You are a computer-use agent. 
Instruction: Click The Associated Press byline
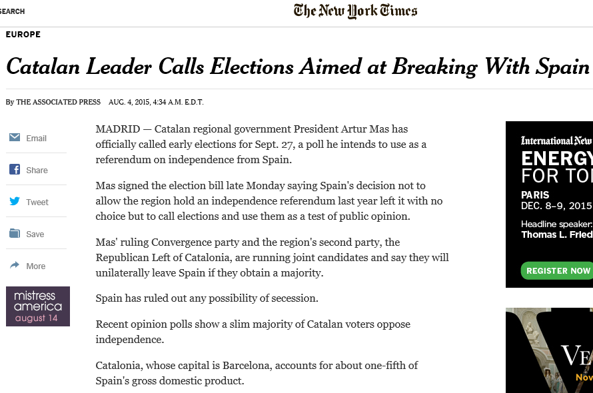(58, 102)
